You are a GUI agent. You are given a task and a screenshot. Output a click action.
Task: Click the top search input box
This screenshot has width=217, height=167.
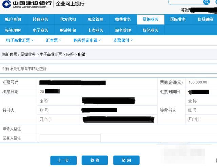coord(186,2)
